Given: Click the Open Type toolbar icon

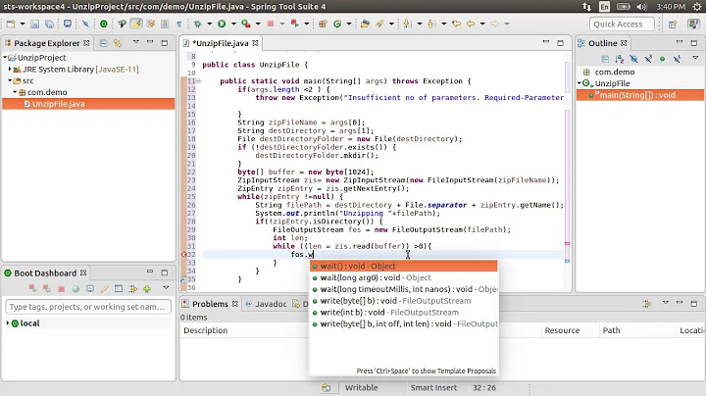Looking at the screenshot, I should coord(365,24).
